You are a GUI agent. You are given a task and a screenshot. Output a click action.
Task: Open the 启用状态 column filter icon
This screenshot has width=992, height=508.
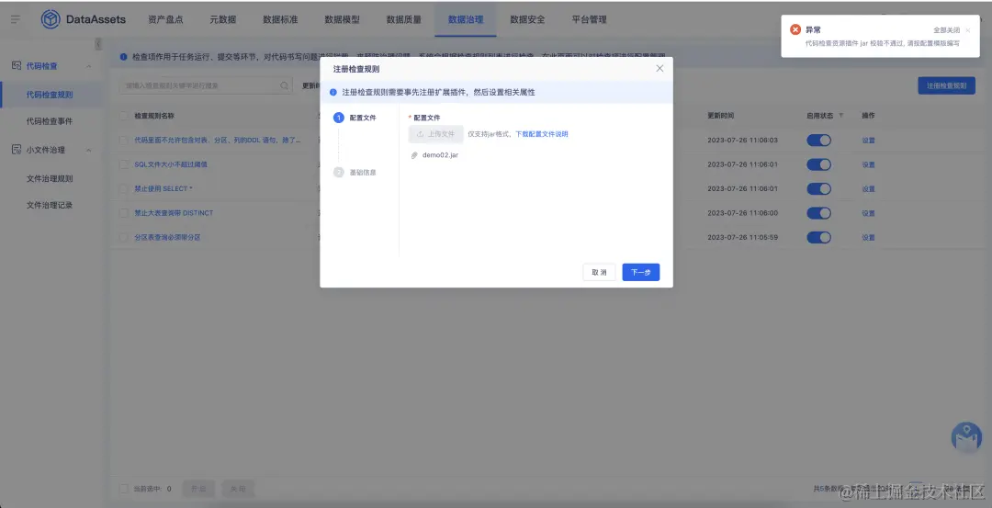pos(840,116)
